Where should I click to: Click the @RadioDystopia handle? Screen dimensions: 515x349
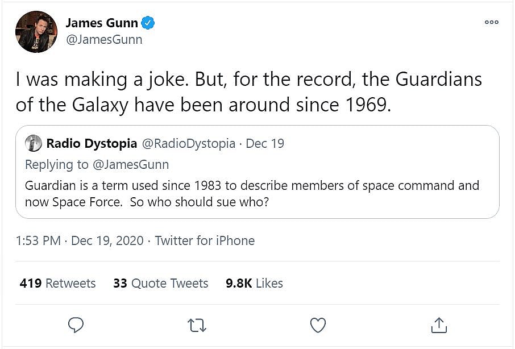point(188,143)
